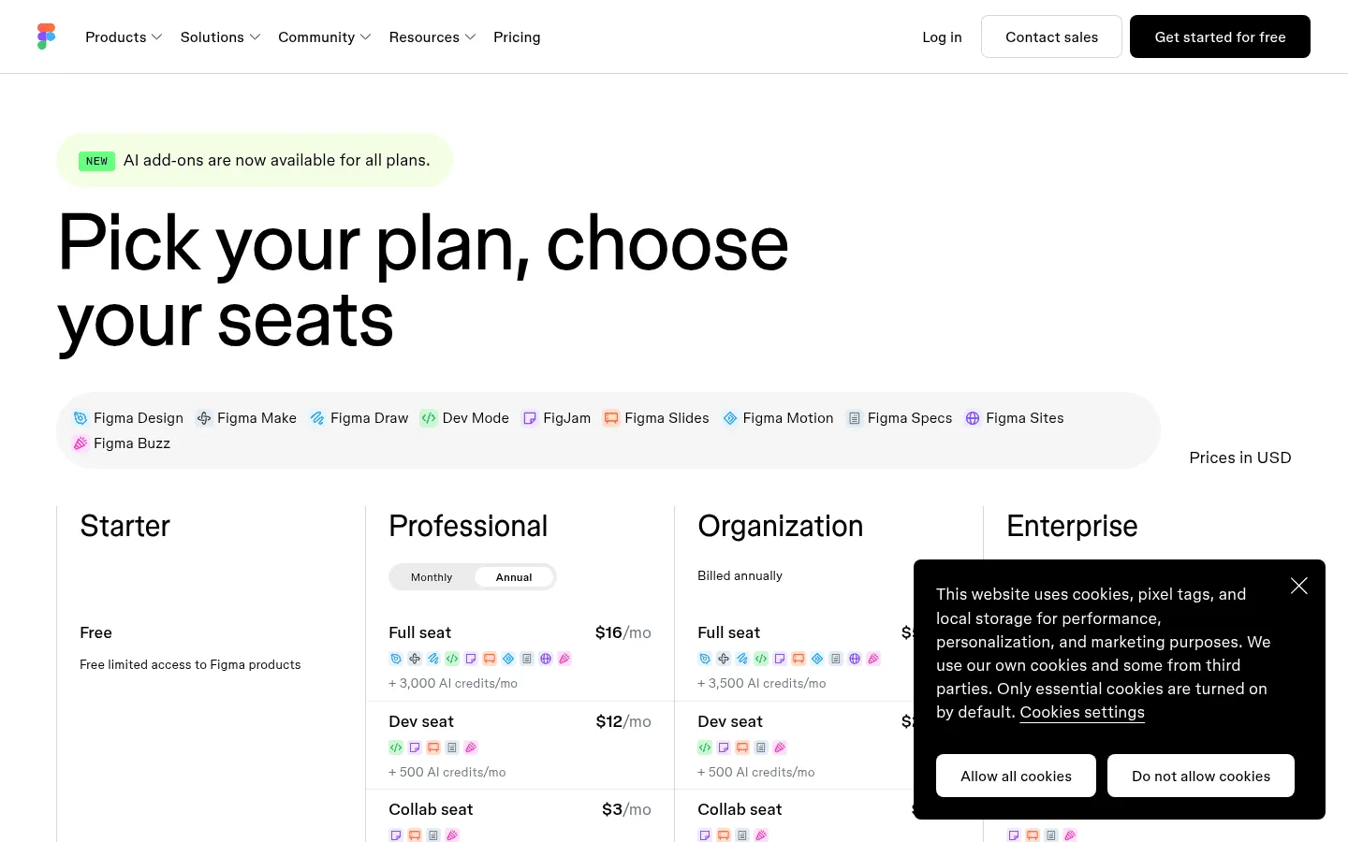Click 'Free limited access to Figma products' text
The width and height of the screenshot is (1348, 842).
coord(190,664)
